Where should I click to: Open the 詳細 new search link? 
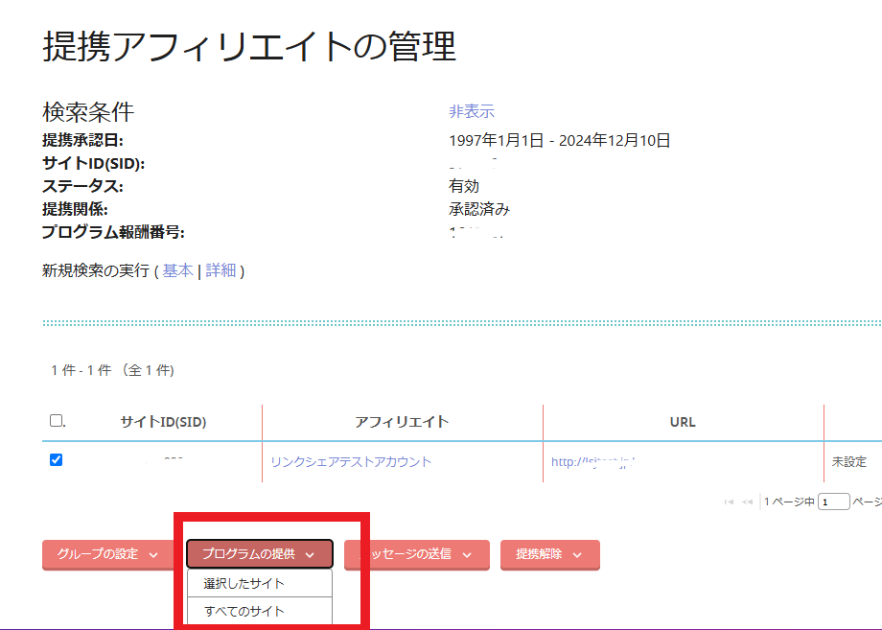coord(220,270)
